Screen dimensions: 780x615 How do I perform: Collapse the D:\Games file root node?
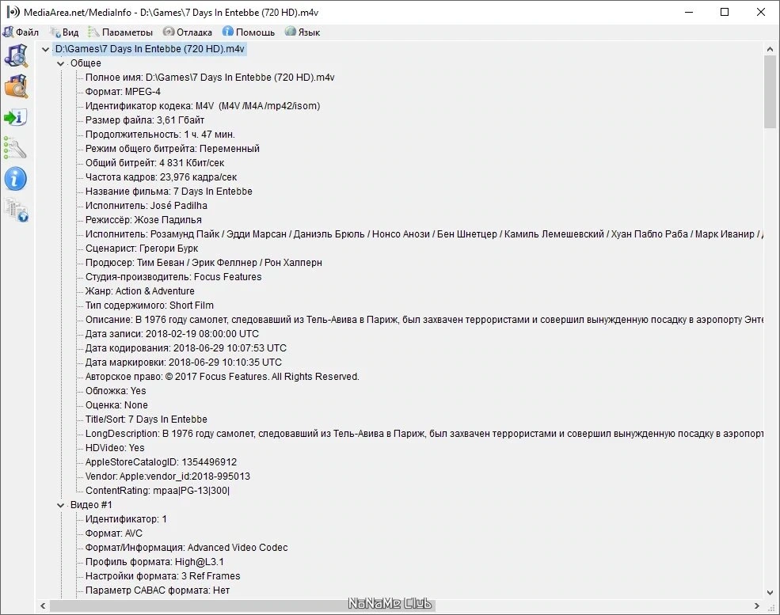tap(45, 49)
